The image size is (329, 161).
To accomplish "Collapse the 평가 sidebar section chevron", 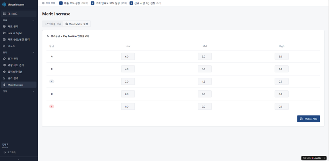I will click(34, 52).
